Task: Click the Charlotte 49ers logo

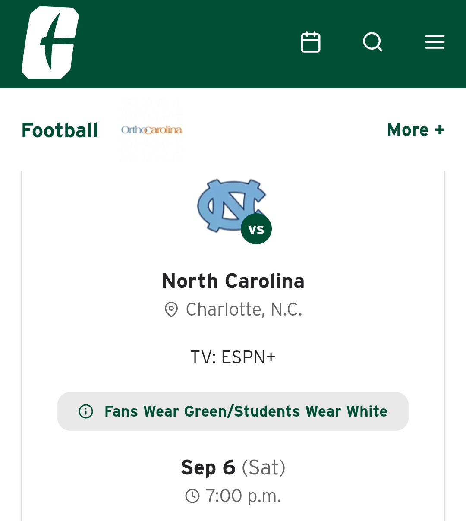Action: (50, 43)
